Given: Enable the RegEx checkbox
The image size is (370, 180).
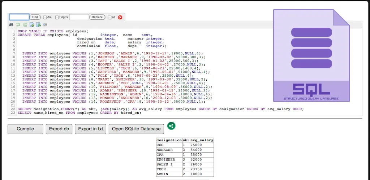Looking at the screenshot, I should click(57, 17).
